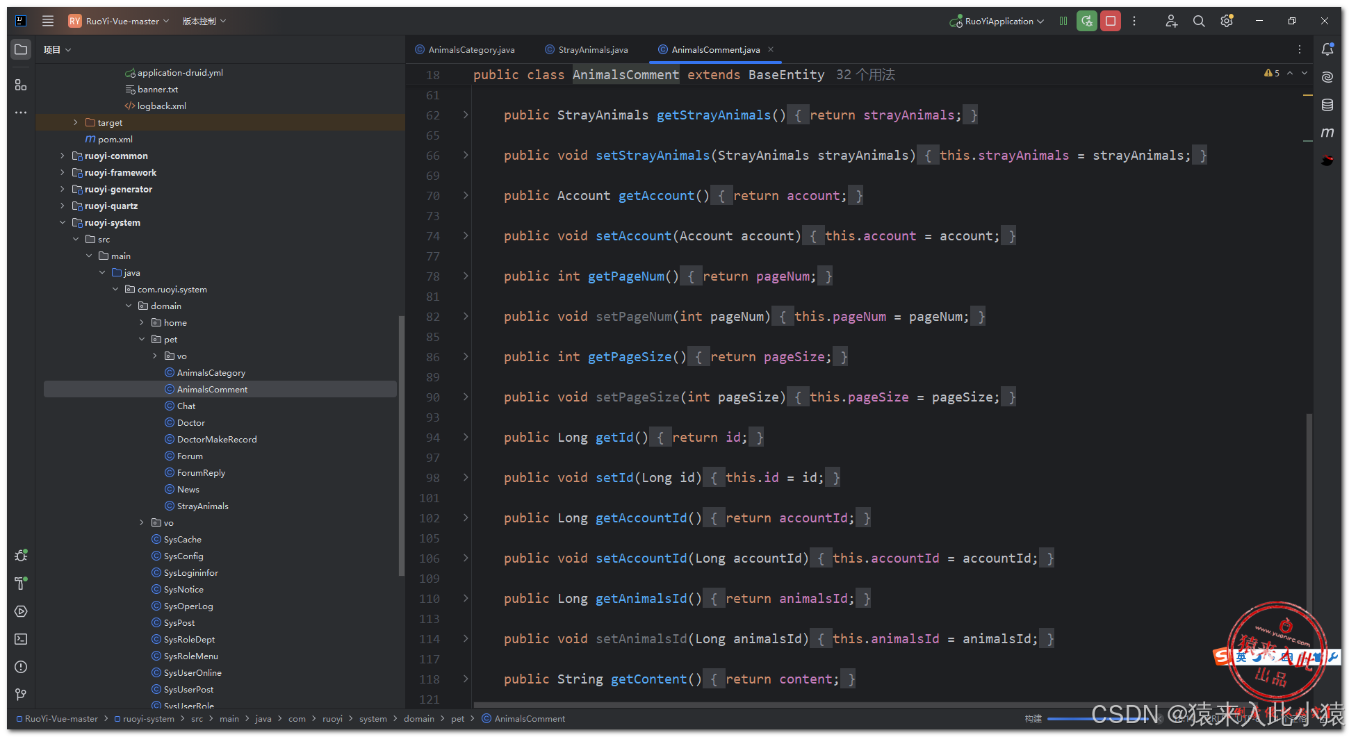Open the AI Assistant spiral icon

[x=1327, y=77]
